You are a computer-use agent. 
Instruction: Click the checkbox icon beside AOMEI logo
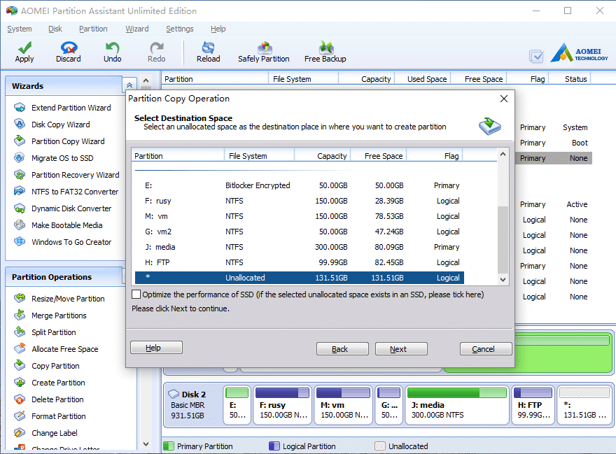(x=537, y=57)
